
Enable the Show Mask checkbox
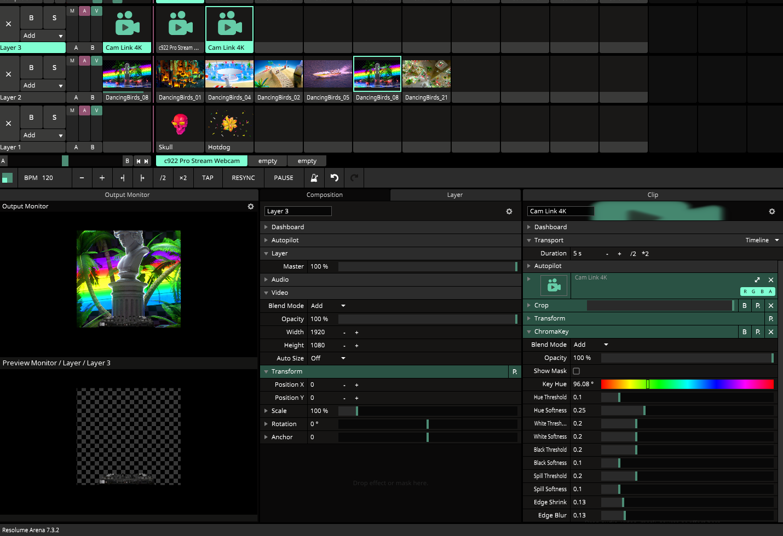(577, 371)
